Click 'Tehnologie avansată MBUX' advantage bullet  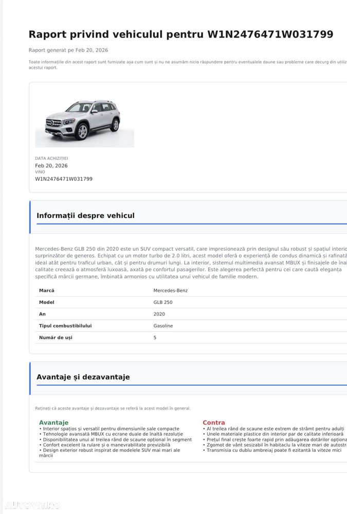[111, 434]
